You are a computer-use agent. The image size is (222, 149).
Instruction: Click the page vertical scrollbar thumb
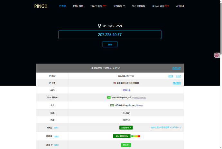[221, 28]
